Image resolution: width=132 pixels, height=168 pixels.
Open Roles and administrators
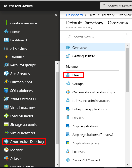coord(91,101)
